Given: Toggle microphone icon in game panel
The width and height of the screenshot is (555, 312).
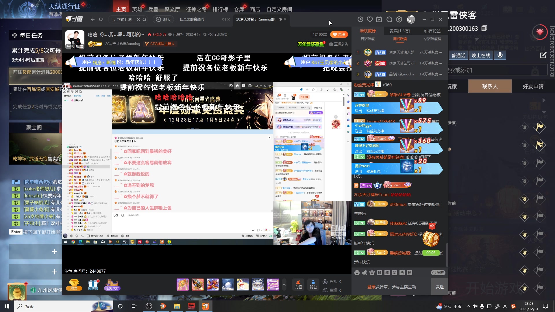Looking at the screenshot, I should pyautogui.click(x=500, y=55).
